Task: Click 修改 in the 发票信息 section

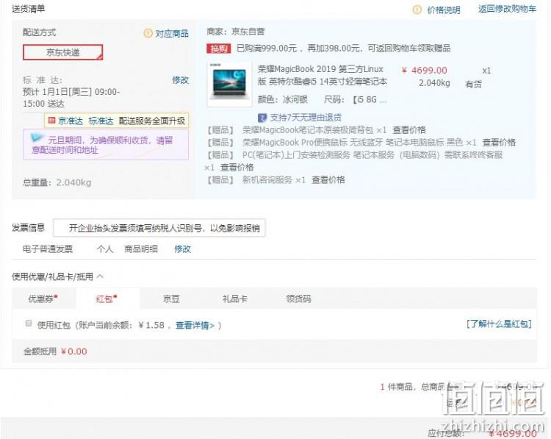Action: 182,249
